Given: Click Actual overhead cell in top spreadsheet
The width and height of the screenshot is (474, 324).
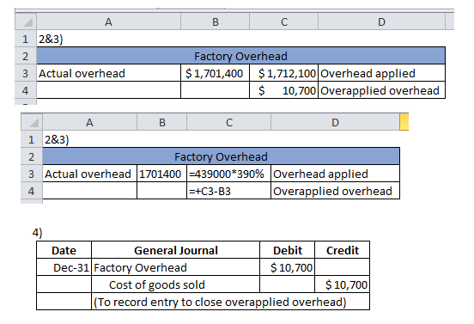Looking at the screenshot, I should click(x=108, y=73).
